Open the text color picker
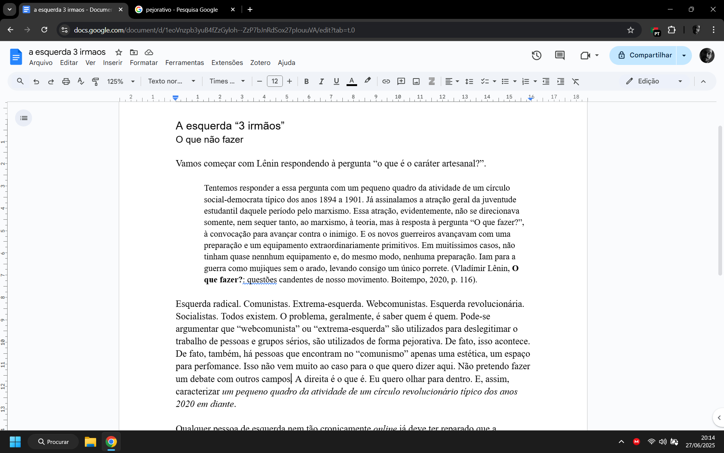This screenshot has width=724, height=453. (351, 81)
